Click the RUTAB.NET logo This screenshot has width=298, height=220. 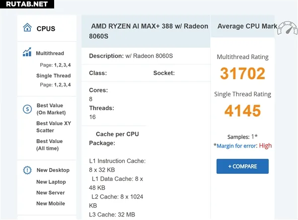(x=26, y=4)
